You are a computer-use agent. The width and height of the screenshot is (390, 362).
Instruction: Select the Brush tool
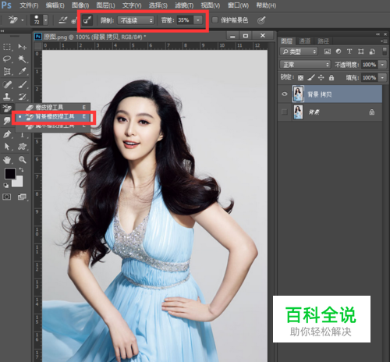(x=23, y=84)
